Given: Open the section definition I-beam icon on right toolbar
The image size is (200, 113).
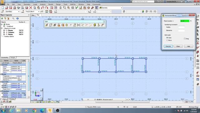Looking at the screenshot, I should [198, 43].
